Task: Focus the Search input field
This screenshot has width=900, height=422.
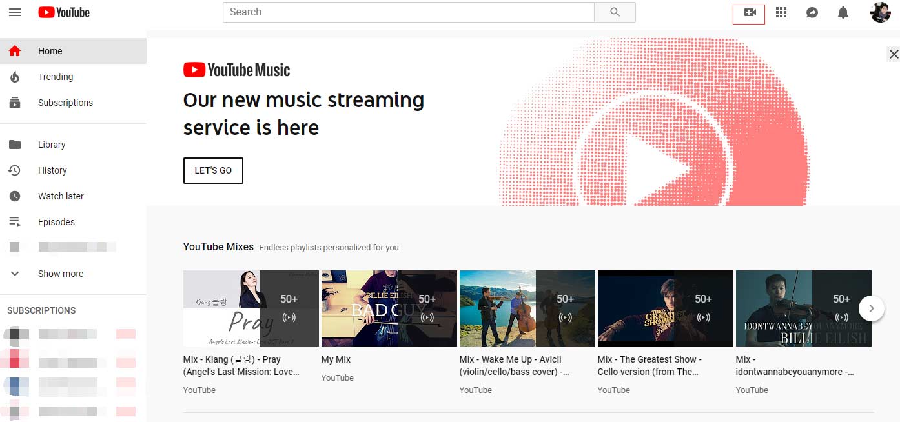Action: [x=409, y=12]
